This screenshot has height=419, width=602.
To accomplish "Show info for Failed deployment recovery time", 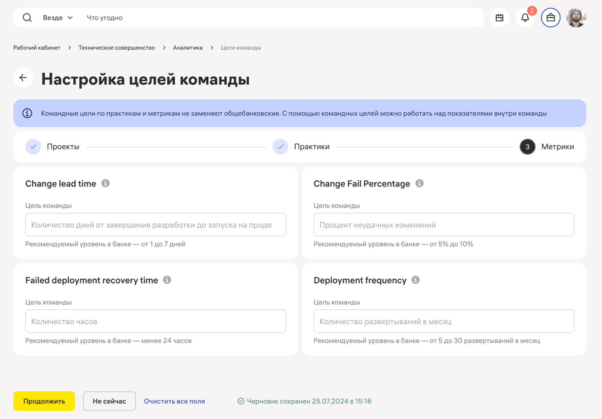I will pyautogui.click(x=167, y=280).
